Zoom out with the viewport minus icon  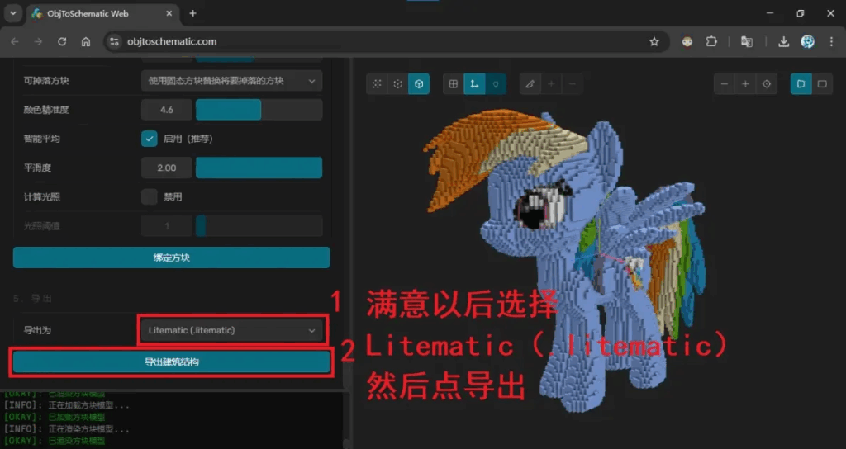724,84
